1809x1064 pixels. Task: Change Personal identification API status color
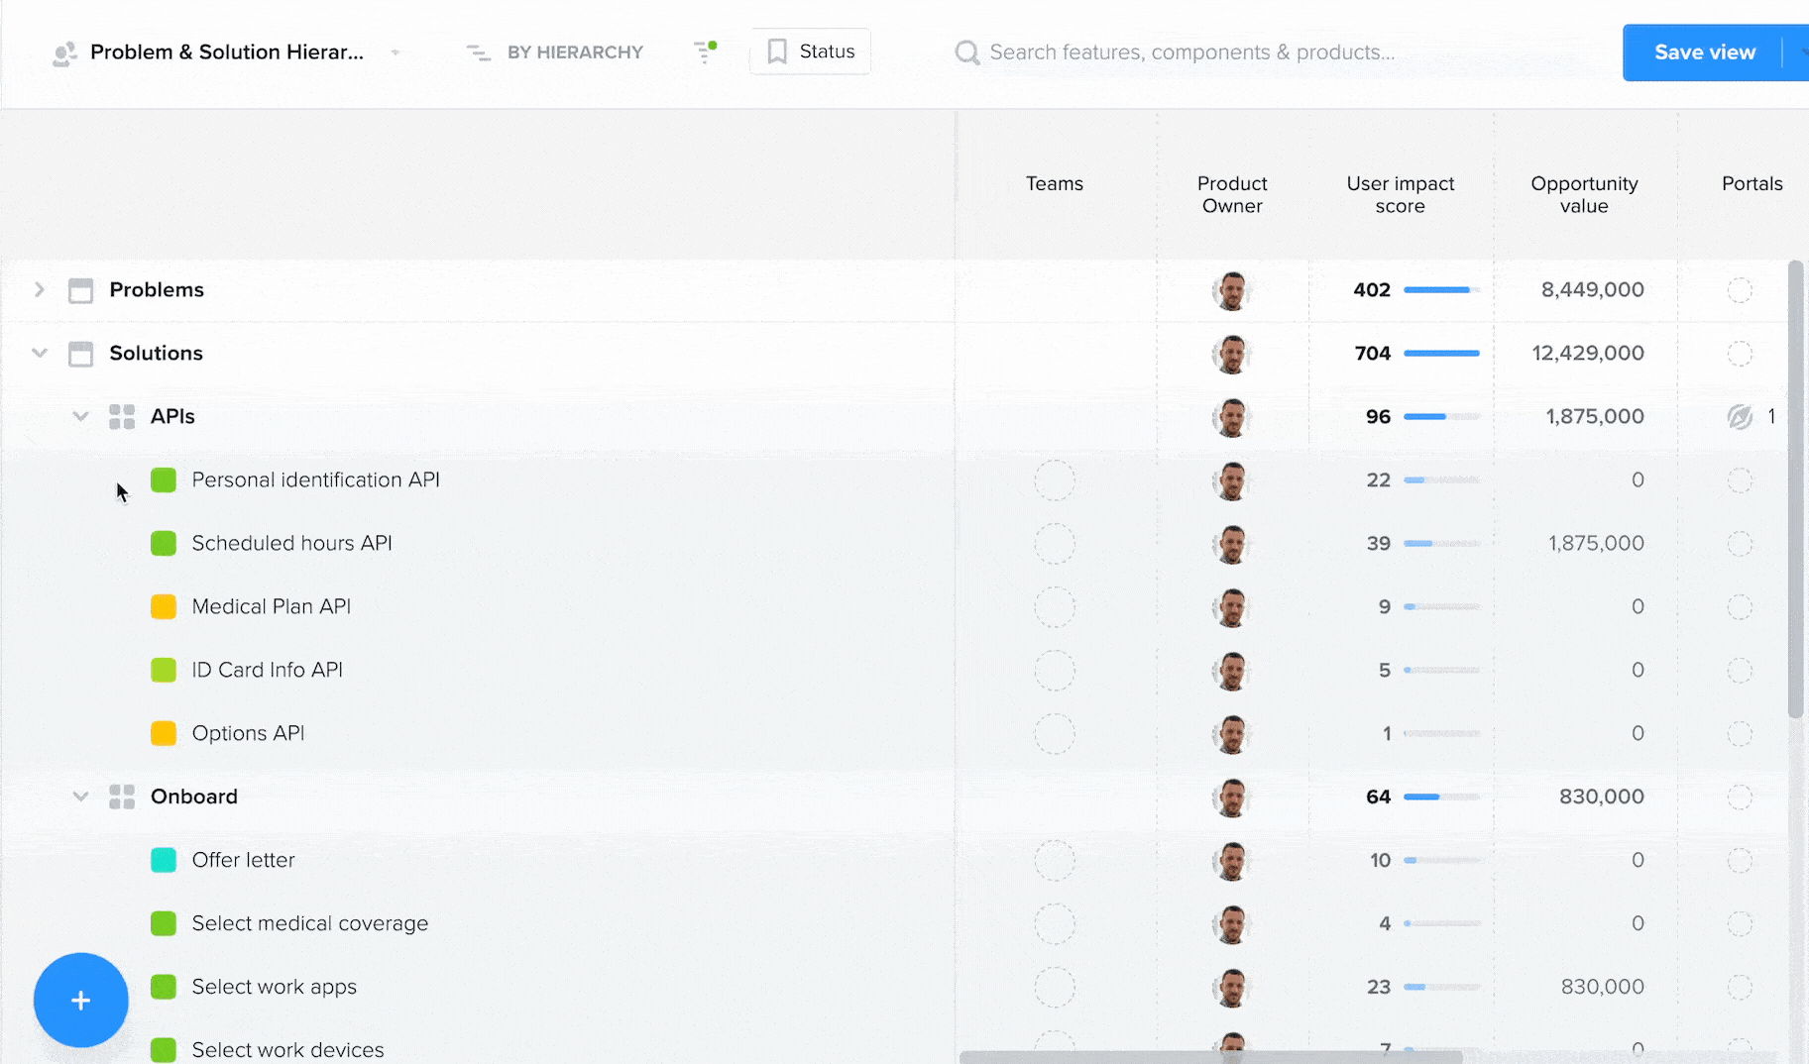pyautogui.click(x=164, y=480)
